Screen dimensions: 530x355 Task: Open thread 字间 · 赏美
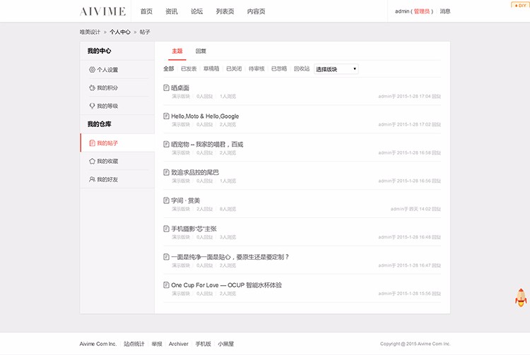click(186, 200)
